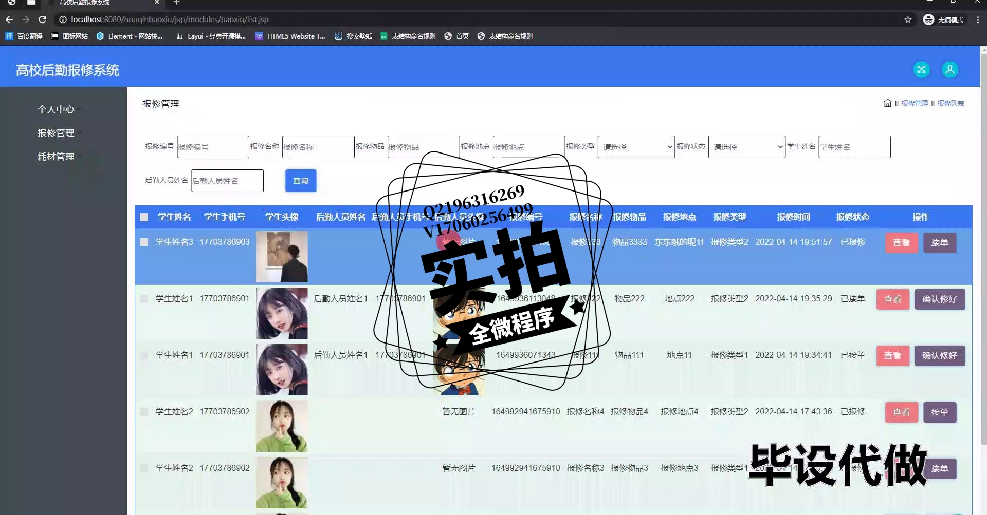Click 接单 for 学生姓名3 row
This screenshot has height=515, width=987.
(x=940, y=243)
